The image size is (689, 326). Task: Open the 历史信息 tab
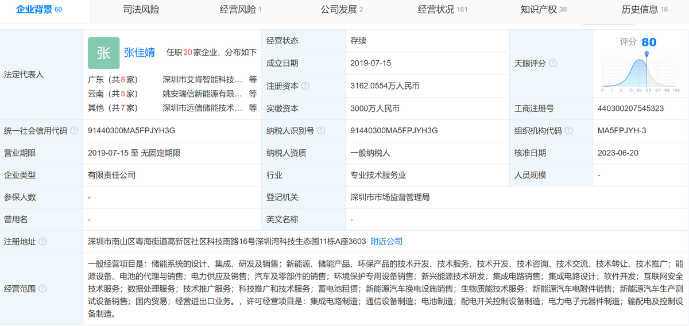point(645,10)
